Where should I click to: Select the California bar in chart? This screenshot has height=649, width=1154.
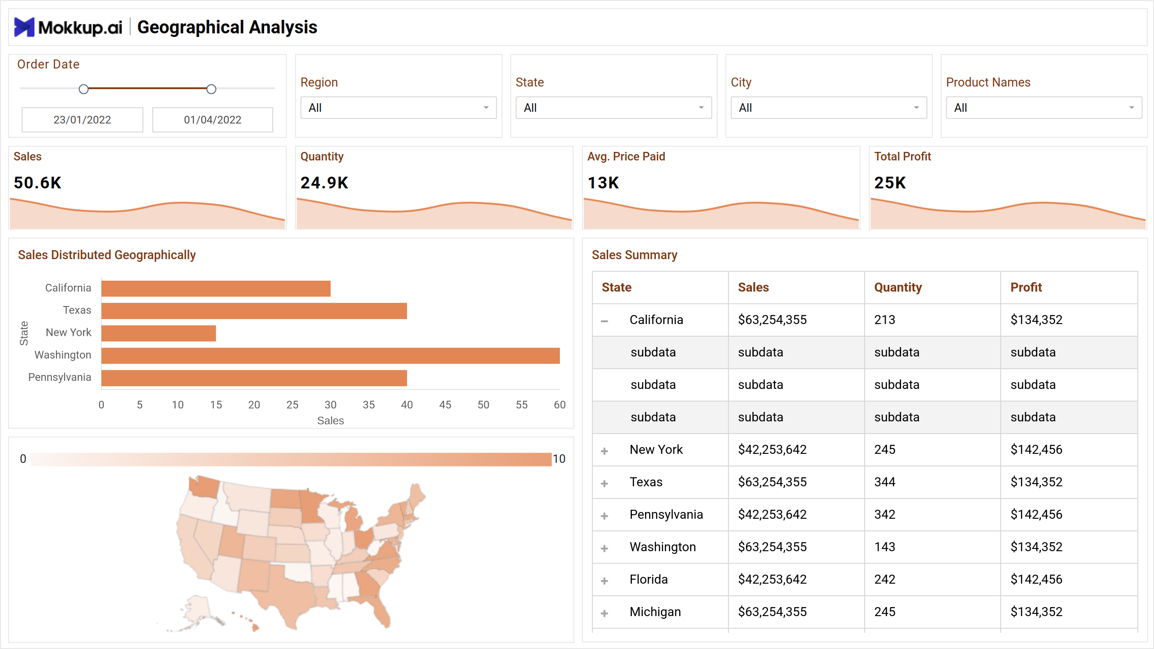click(216, 288)
